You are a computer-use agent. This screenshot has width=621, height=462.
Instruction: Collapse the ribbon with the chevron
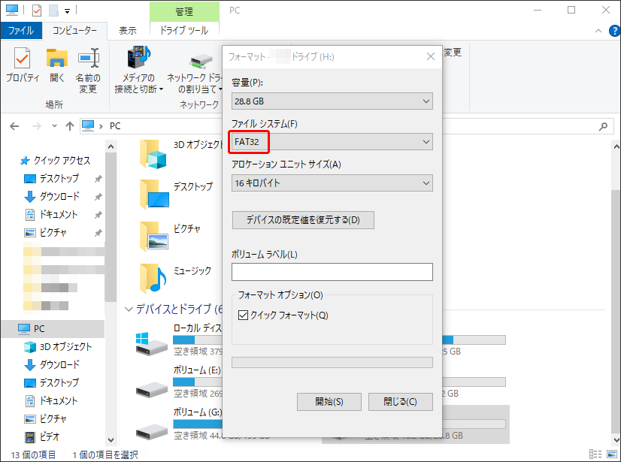tap(598, 31)
